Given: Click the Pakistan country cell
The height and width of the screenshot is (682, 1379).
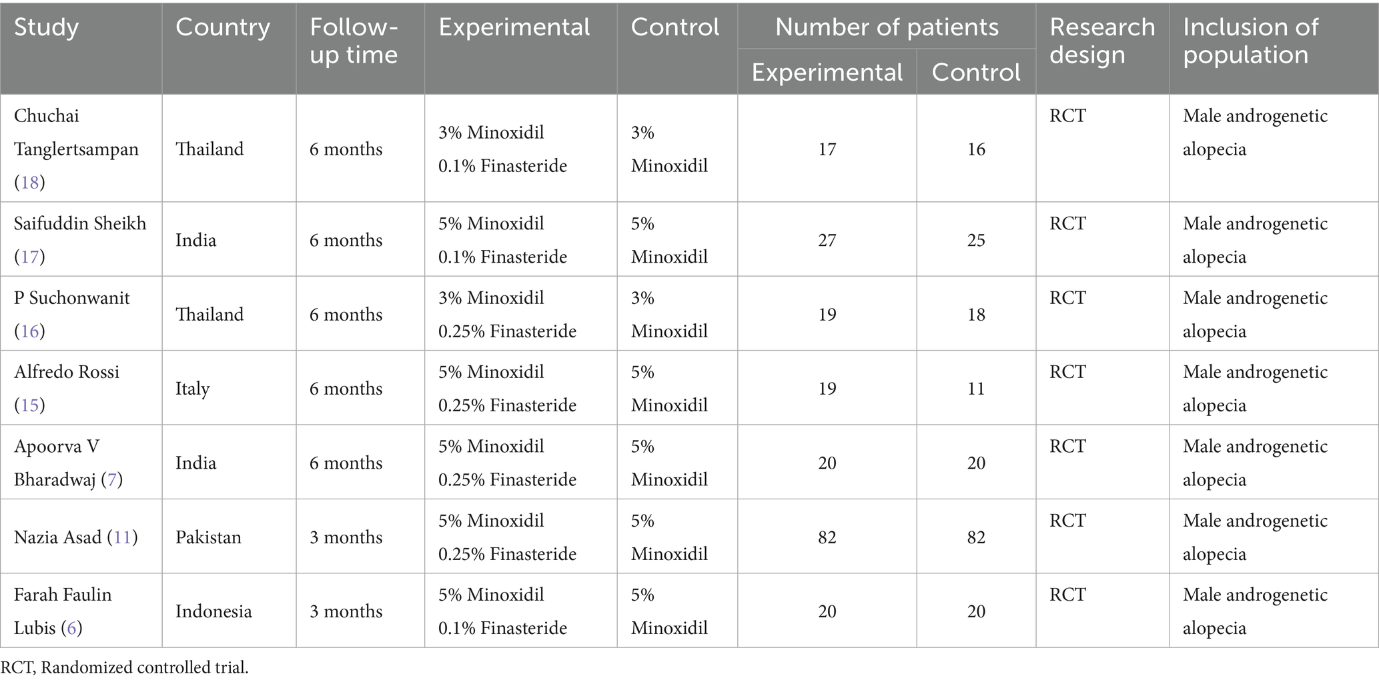Looking at the screenshot, I should coord(208,537).
